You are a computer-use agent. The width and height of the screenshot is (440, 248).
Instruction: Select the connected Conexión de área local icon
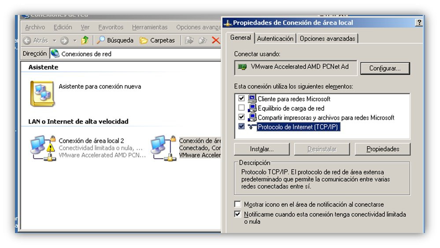point(163,148)
